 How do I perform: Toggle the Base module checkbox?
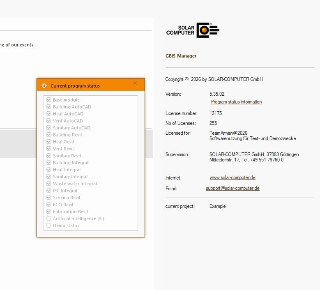48,99
